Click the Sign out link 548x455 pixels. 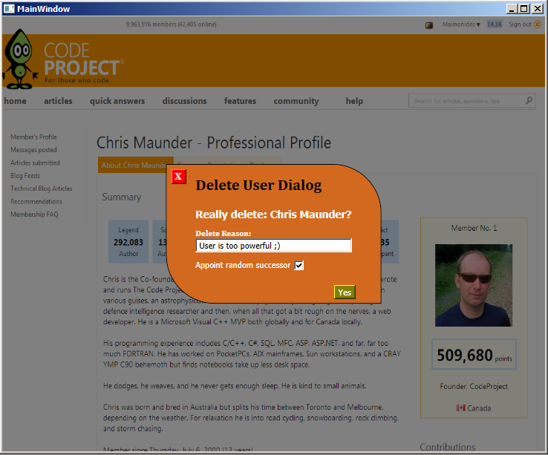pos(520,24)
